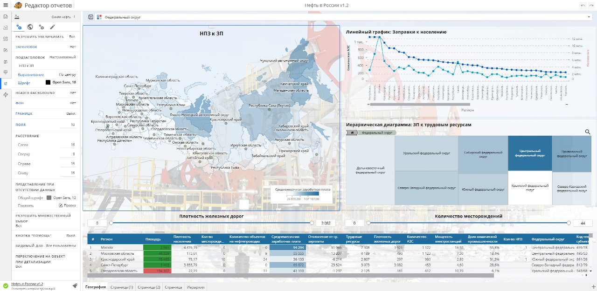Check the 'Правка' checkbox
This screenshot has width=597, height=291.
click(x=61, y=205)
